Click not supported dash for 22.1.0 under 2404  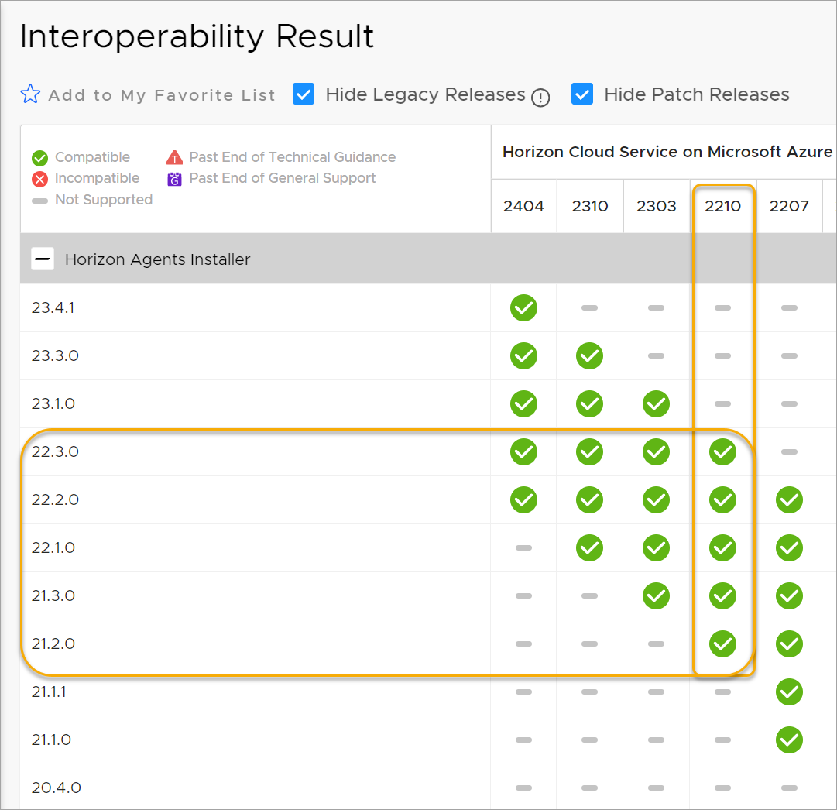click(x=523, y=547)
